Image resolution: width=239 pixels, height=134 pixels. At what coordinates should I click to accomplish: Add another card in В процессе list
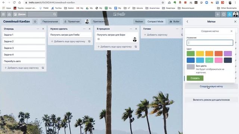115,47
